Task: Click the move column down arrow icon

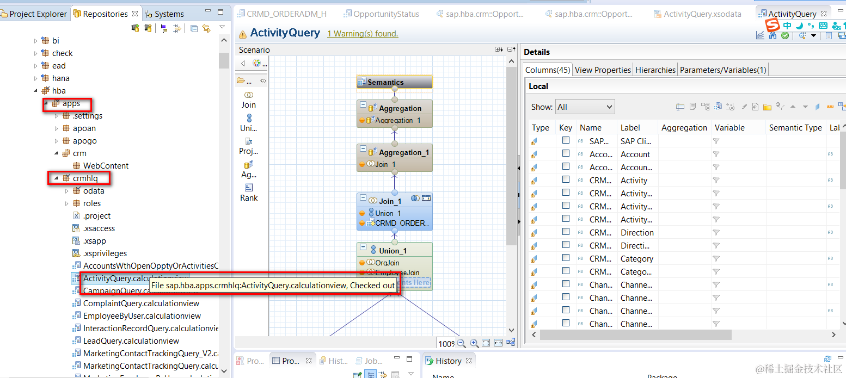Action: point(805,107)
